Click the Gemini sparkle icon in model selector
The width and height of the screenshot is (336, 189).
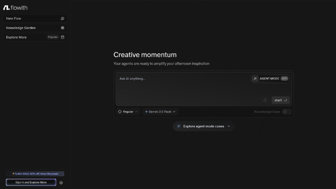tap(146, 112)
